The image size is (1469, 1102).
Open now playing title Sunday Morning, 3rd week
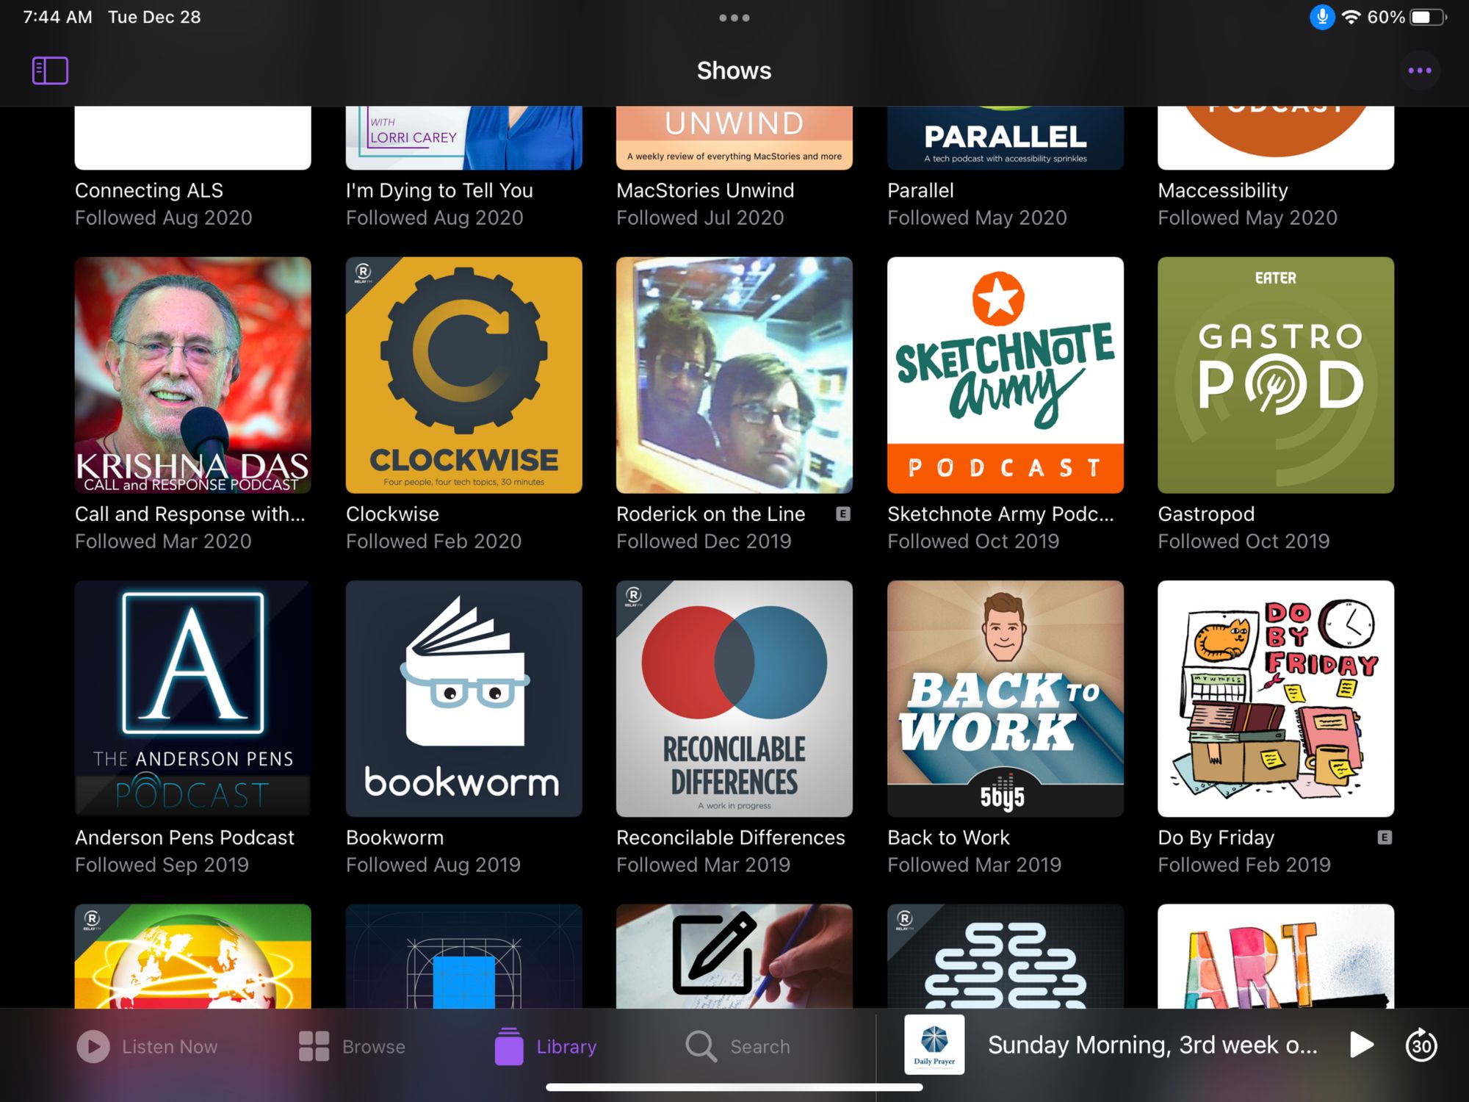(1152, 1045)
